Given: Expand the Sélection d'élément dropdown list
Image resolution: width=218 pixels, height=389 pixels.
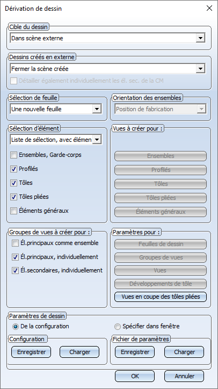Looking at the screenshot, I should pyautogui.click(x=56, y=140).
